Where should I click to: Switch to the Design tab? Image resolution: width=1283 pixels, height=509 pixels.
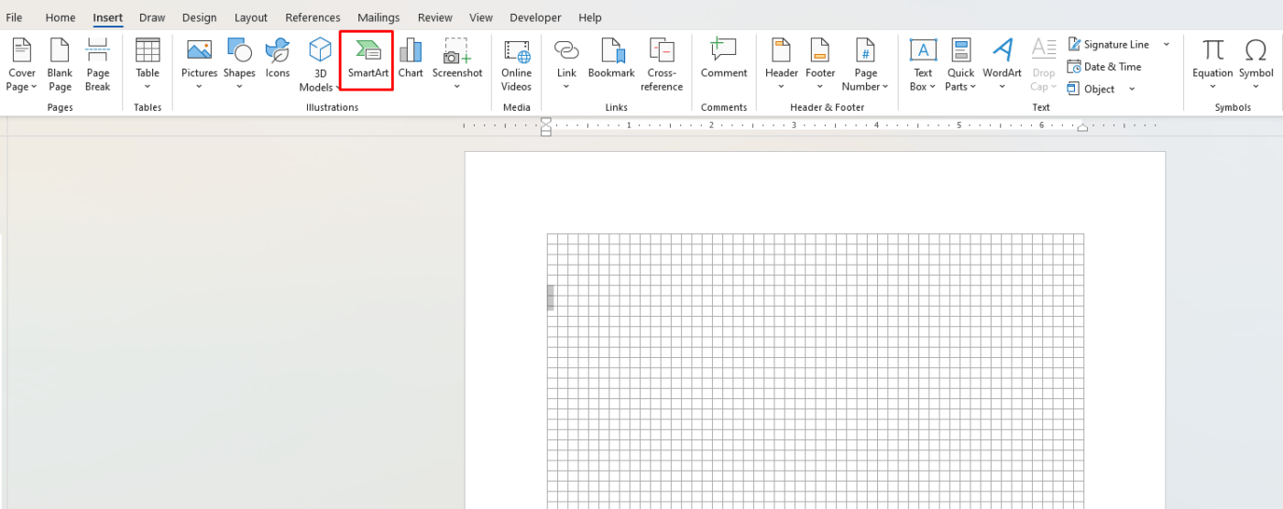[x=199, y=17]
